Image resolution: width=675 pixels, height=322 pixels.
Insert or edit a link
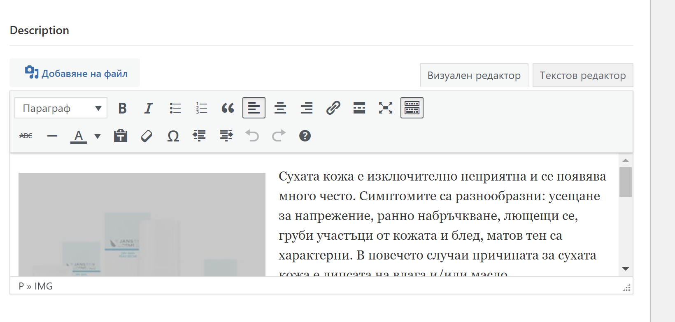coord(333,108)
